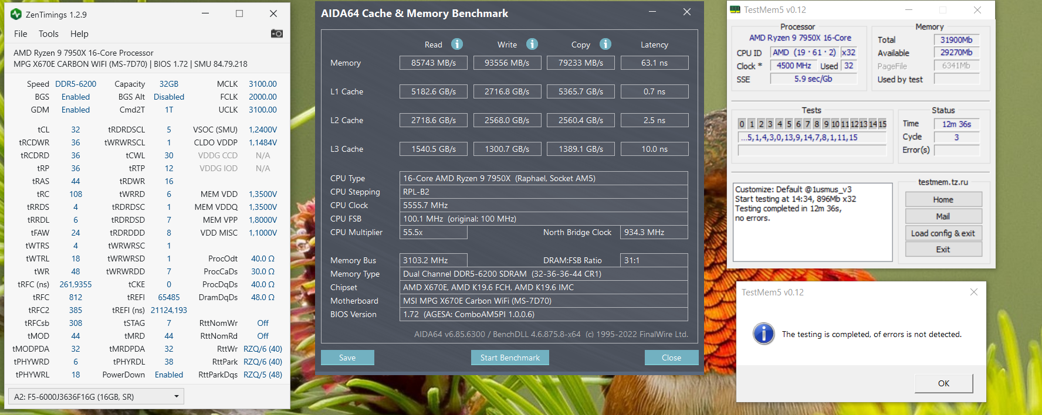Click the Memory Read 85743 MB/s field
Viewport: 1042px width, 415px height.
click(434, 63)
